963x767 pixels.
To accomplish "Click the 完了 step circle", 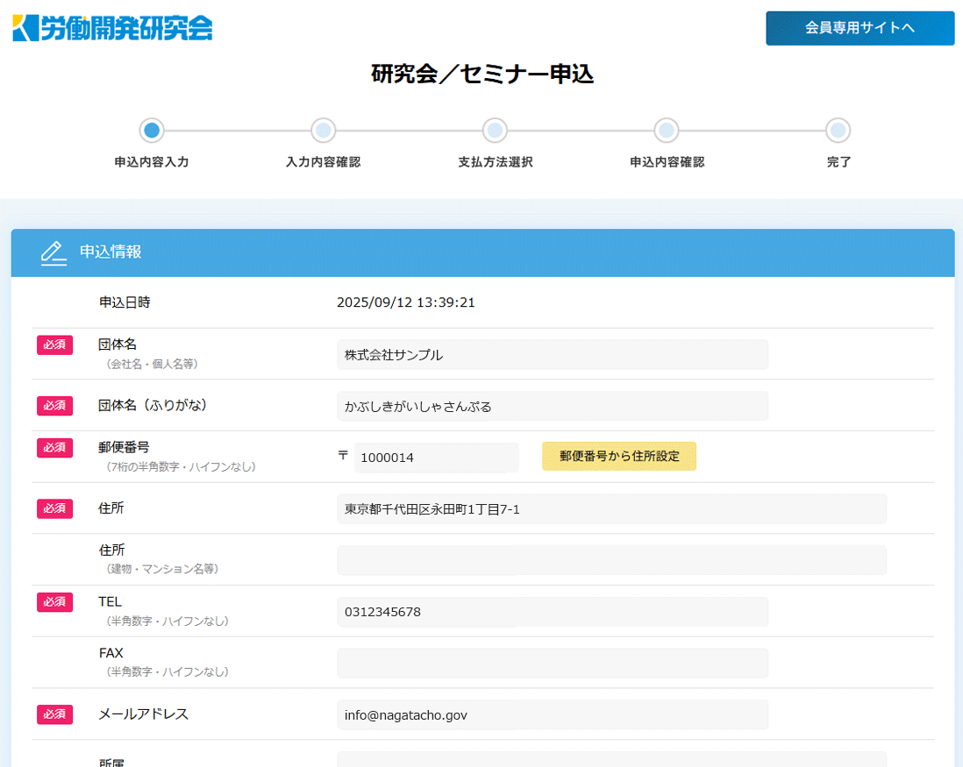I will click(838, 131).
